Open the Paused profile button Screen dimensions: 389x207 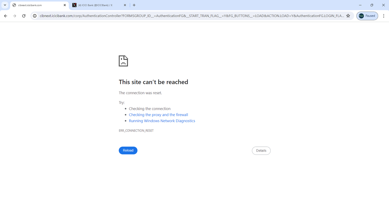coord(367,16)
